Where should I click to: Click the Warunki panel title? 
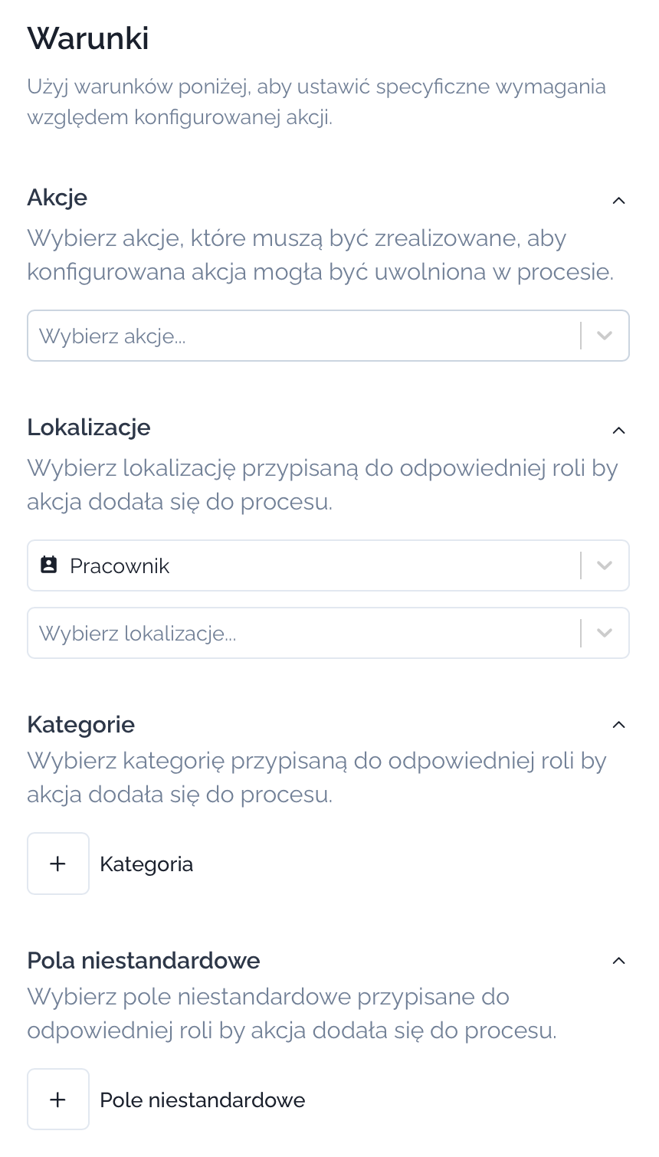(88, 38)
